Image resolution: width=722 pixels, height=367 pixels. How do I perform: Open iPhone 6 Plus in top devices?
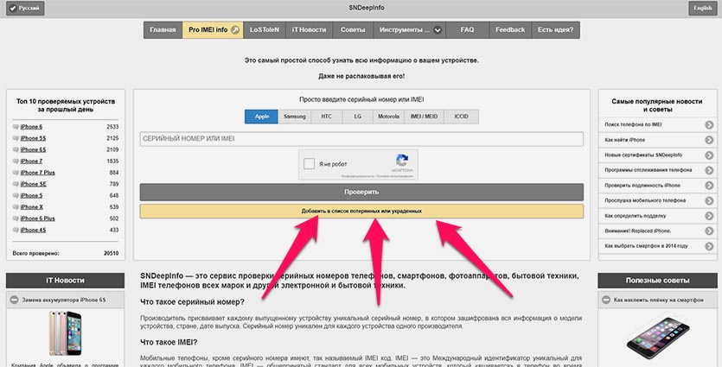[x=38, y=218]
